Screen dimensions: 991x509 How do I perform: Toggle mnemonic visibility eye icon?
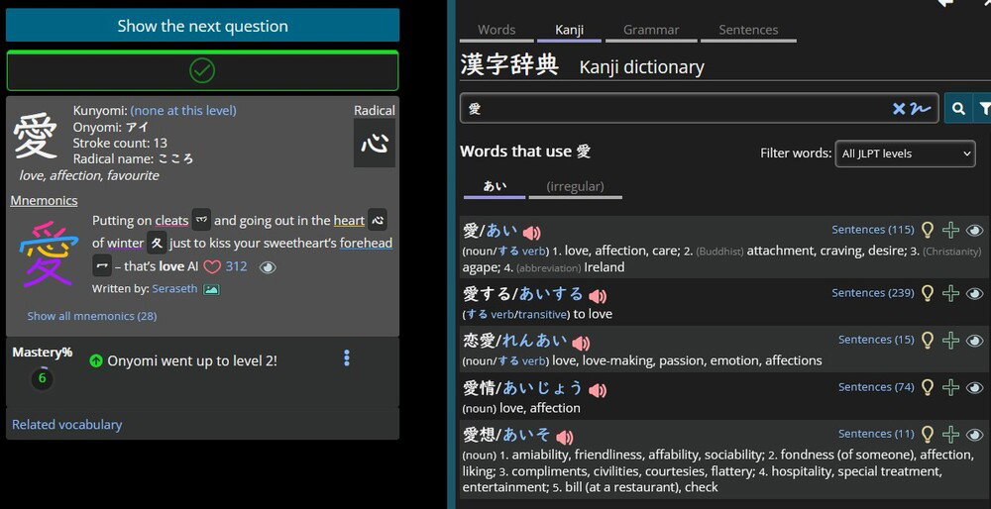click(x=268, y=266)
